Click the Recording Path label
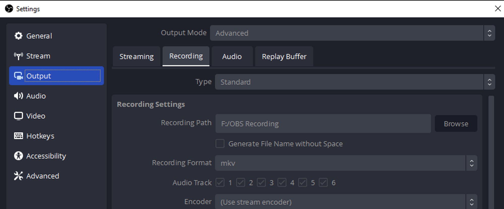Viewport: 504px width, 209px height. click(x=186, y=123)
